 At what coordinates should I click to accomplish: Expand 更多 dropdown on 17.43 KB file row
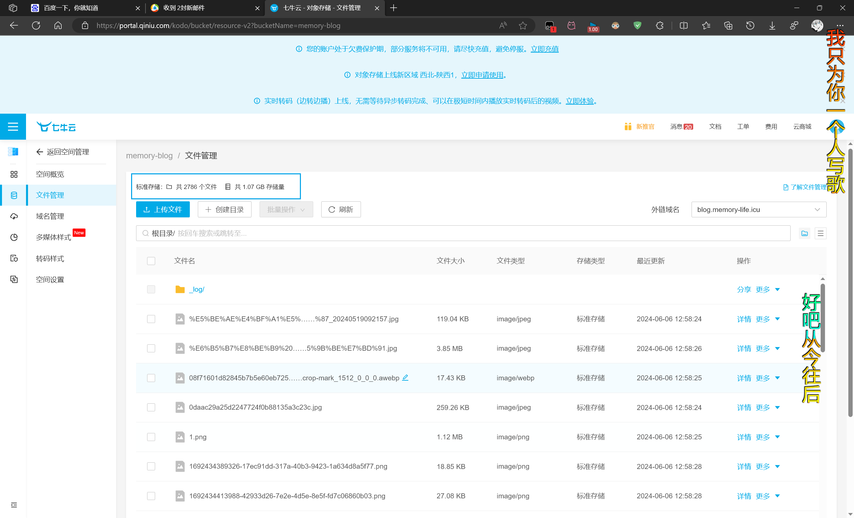pyautogui.click(x=767, y=378)
